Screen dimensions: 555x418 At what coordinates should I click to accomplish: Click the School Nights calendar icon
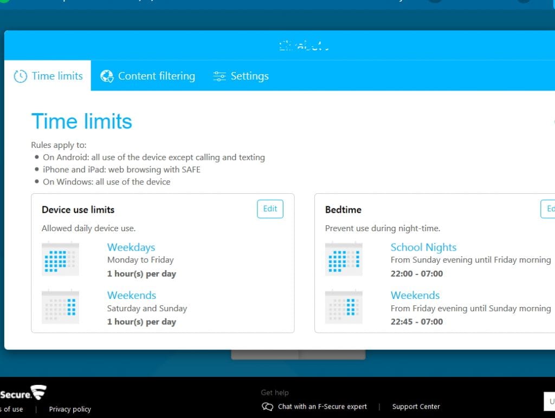[x=344, y=259]
